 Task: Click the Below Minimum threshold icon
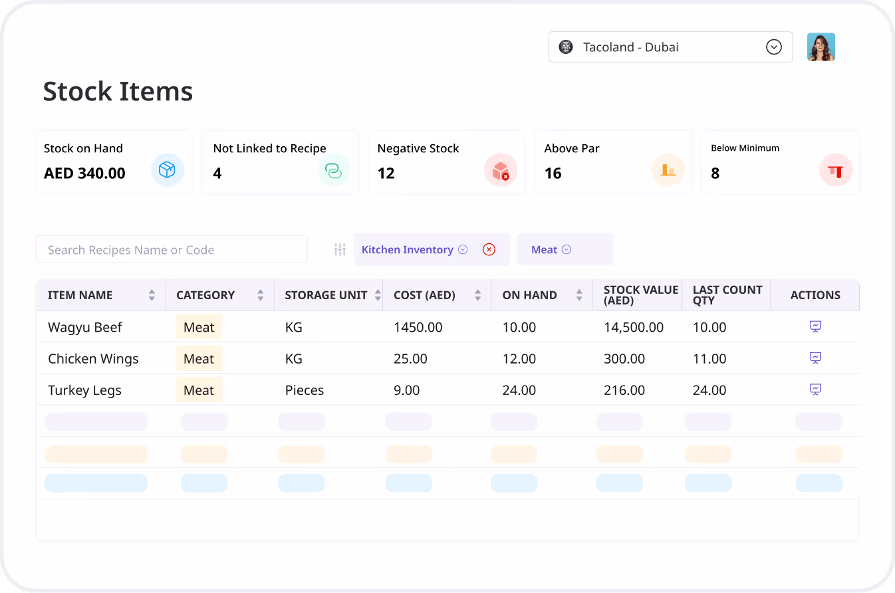pos(835,170)
